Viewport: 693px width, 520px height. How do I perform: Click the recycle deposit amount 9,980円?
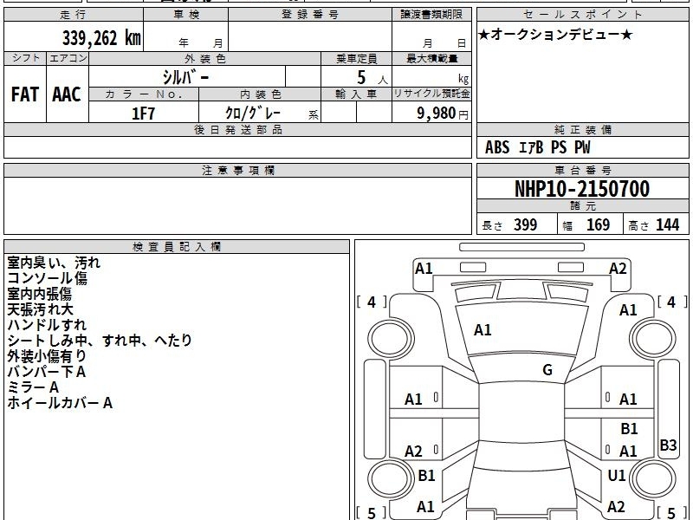click(443, 114)
